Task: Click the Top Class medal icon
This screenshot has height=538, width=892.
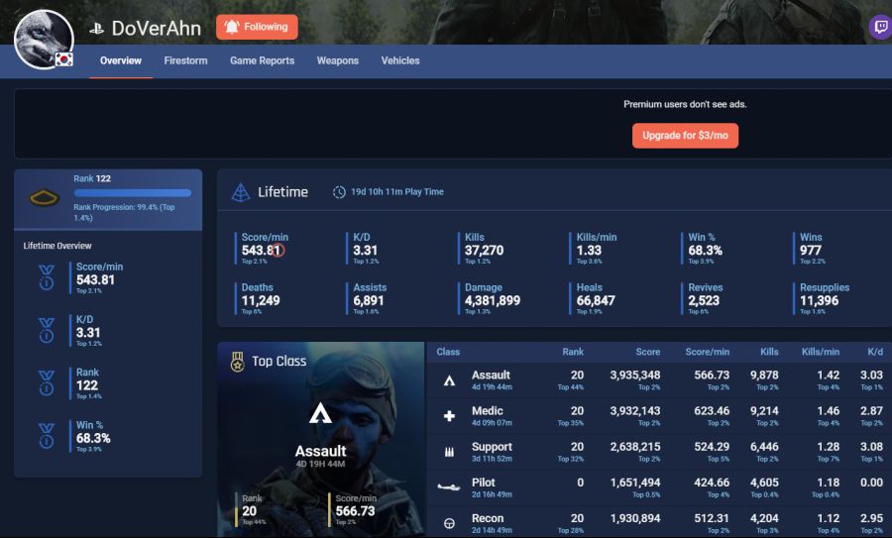Action: coord(237,362)
